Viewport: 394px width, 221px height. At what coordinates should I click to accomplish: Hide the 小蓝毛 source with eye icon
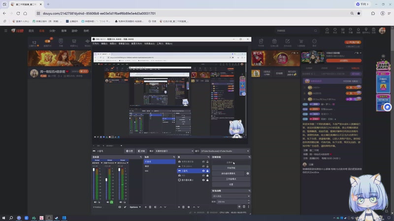coord(203,171)
